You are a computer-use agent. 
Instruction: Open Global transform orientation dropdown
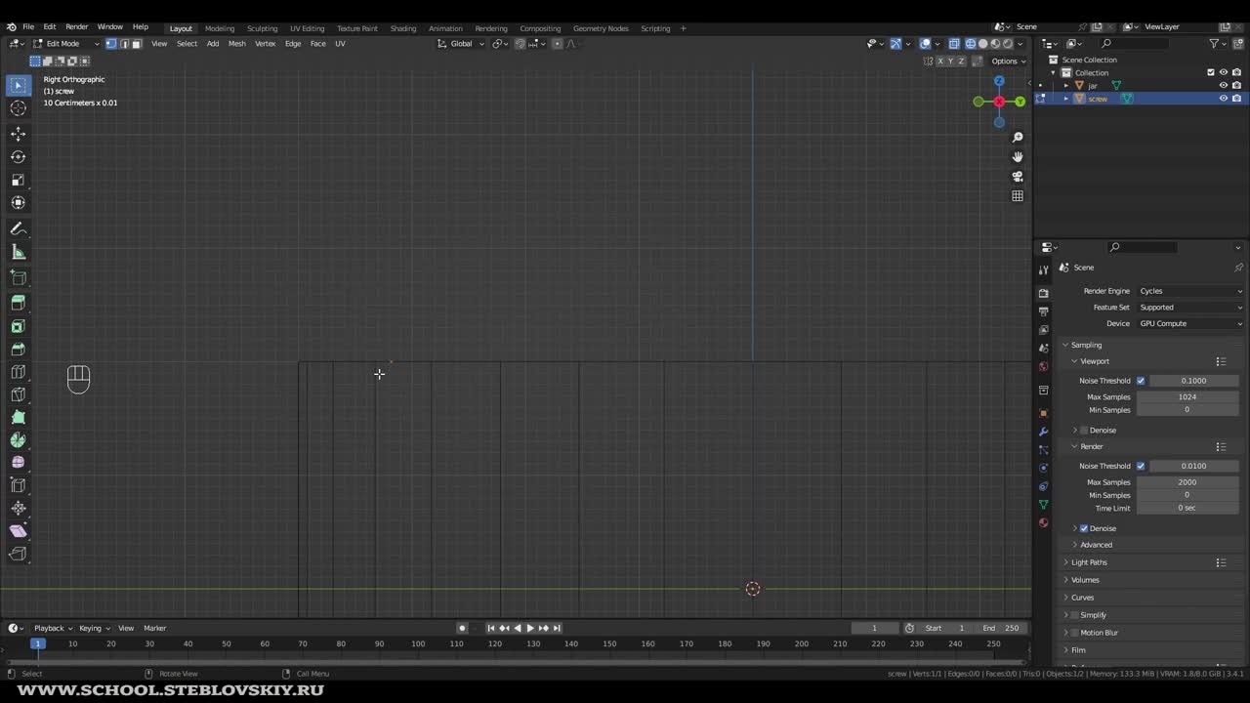[x=461, y=43]
